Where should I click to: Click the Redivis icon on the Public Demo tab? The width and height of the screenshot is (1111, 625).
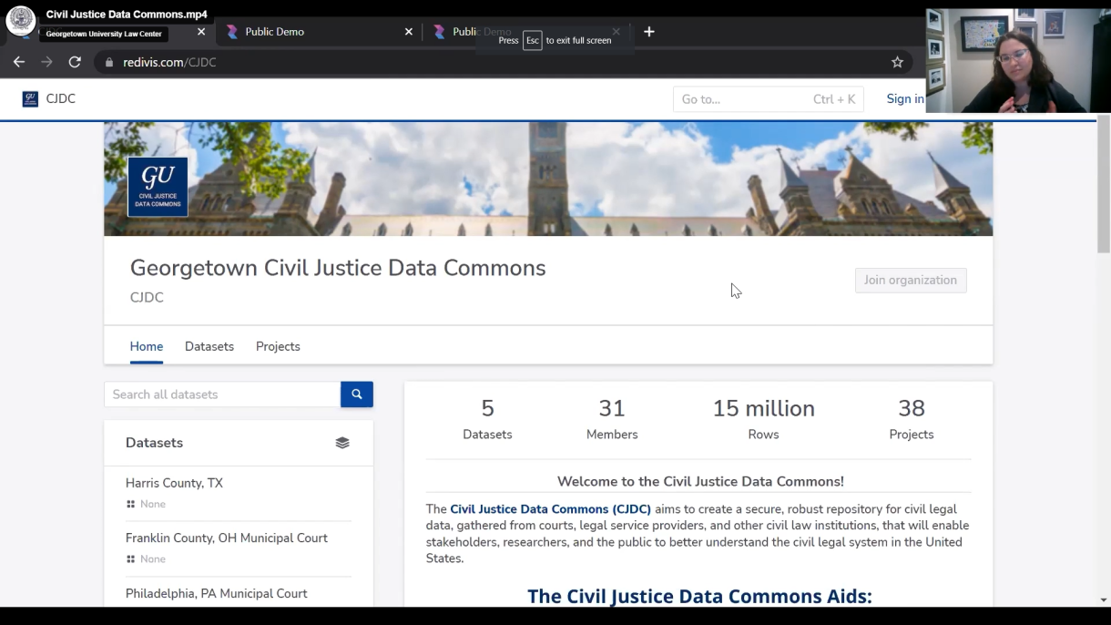pos(233,31)
